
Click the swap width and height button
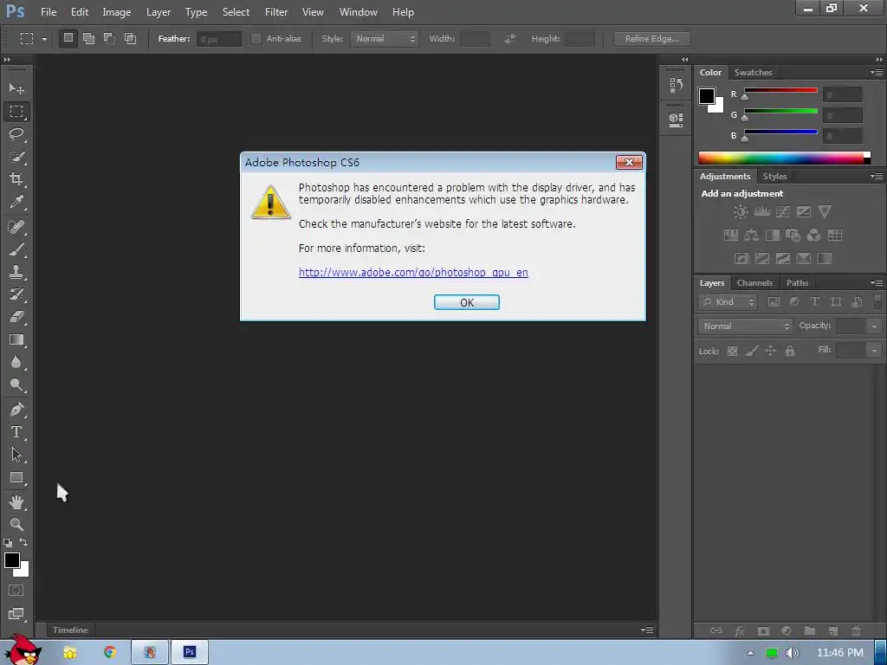tap(510, 38)
